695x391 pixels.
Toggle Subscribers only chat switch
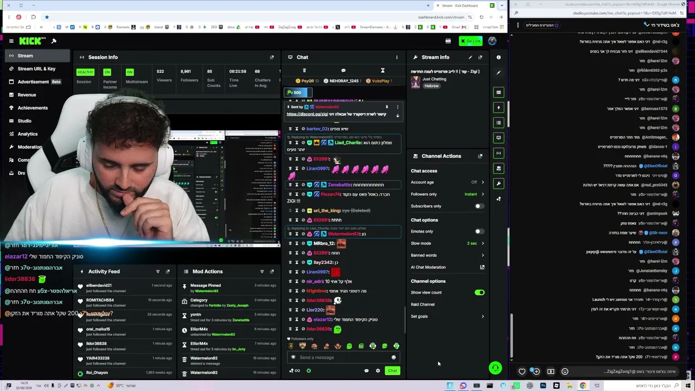coord(479,206)
